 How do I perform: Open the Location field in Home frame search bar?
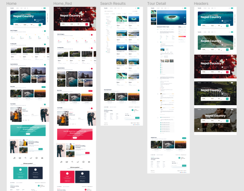point(17,25)
